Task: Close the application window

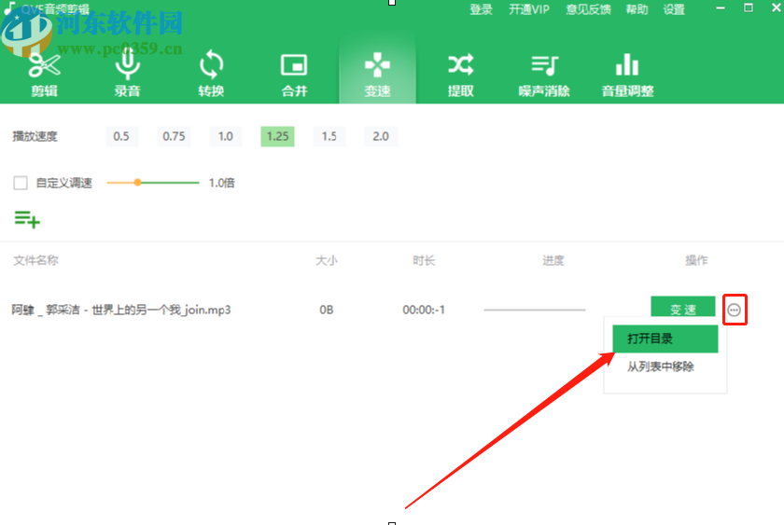Action: point(777,8)
